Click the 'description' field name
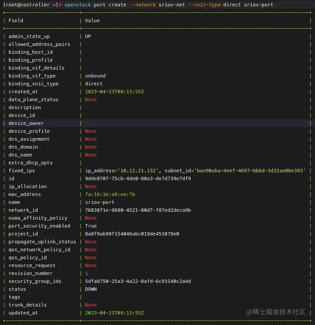315x325 pixels. pyautogui.click(x=25, y=108)
